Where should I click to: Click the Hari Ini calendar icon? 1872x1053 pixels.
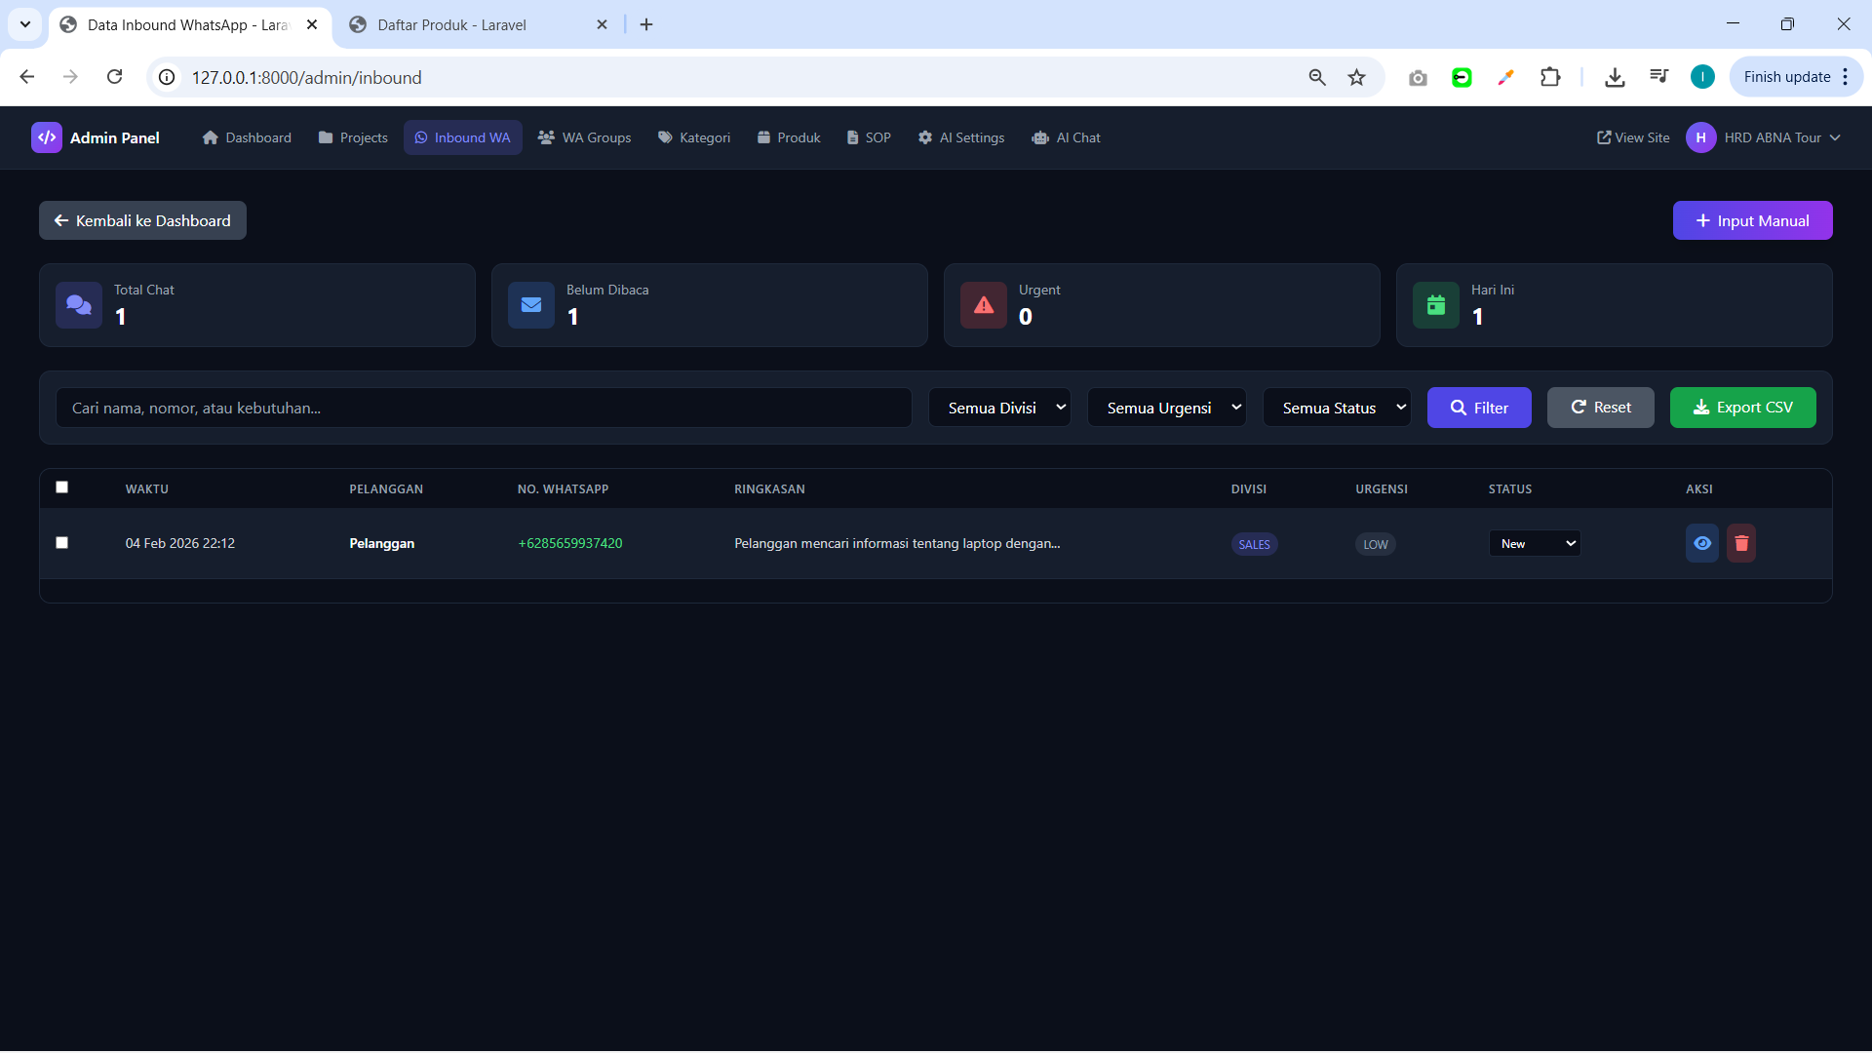tap(1436, 305)
